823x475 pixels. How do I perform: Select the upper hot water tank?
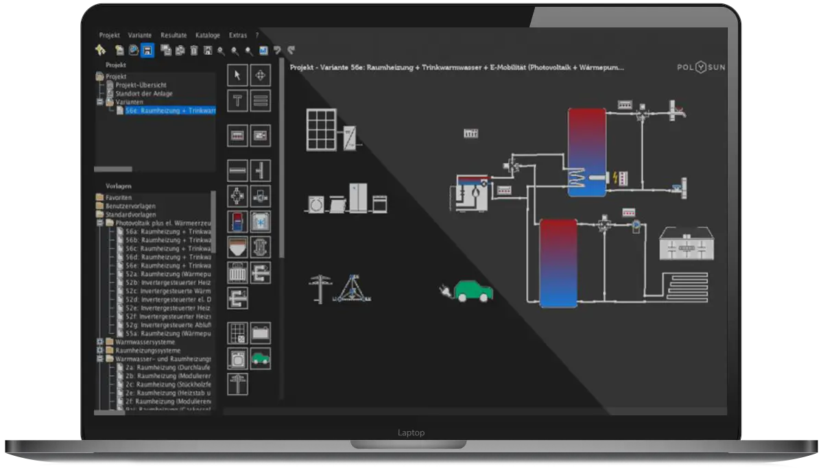587,151
